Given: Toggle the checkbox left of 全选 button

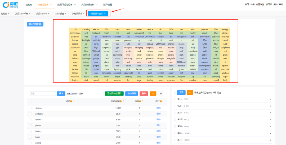Looking at the screenshot, I should (x=175, y=93).
